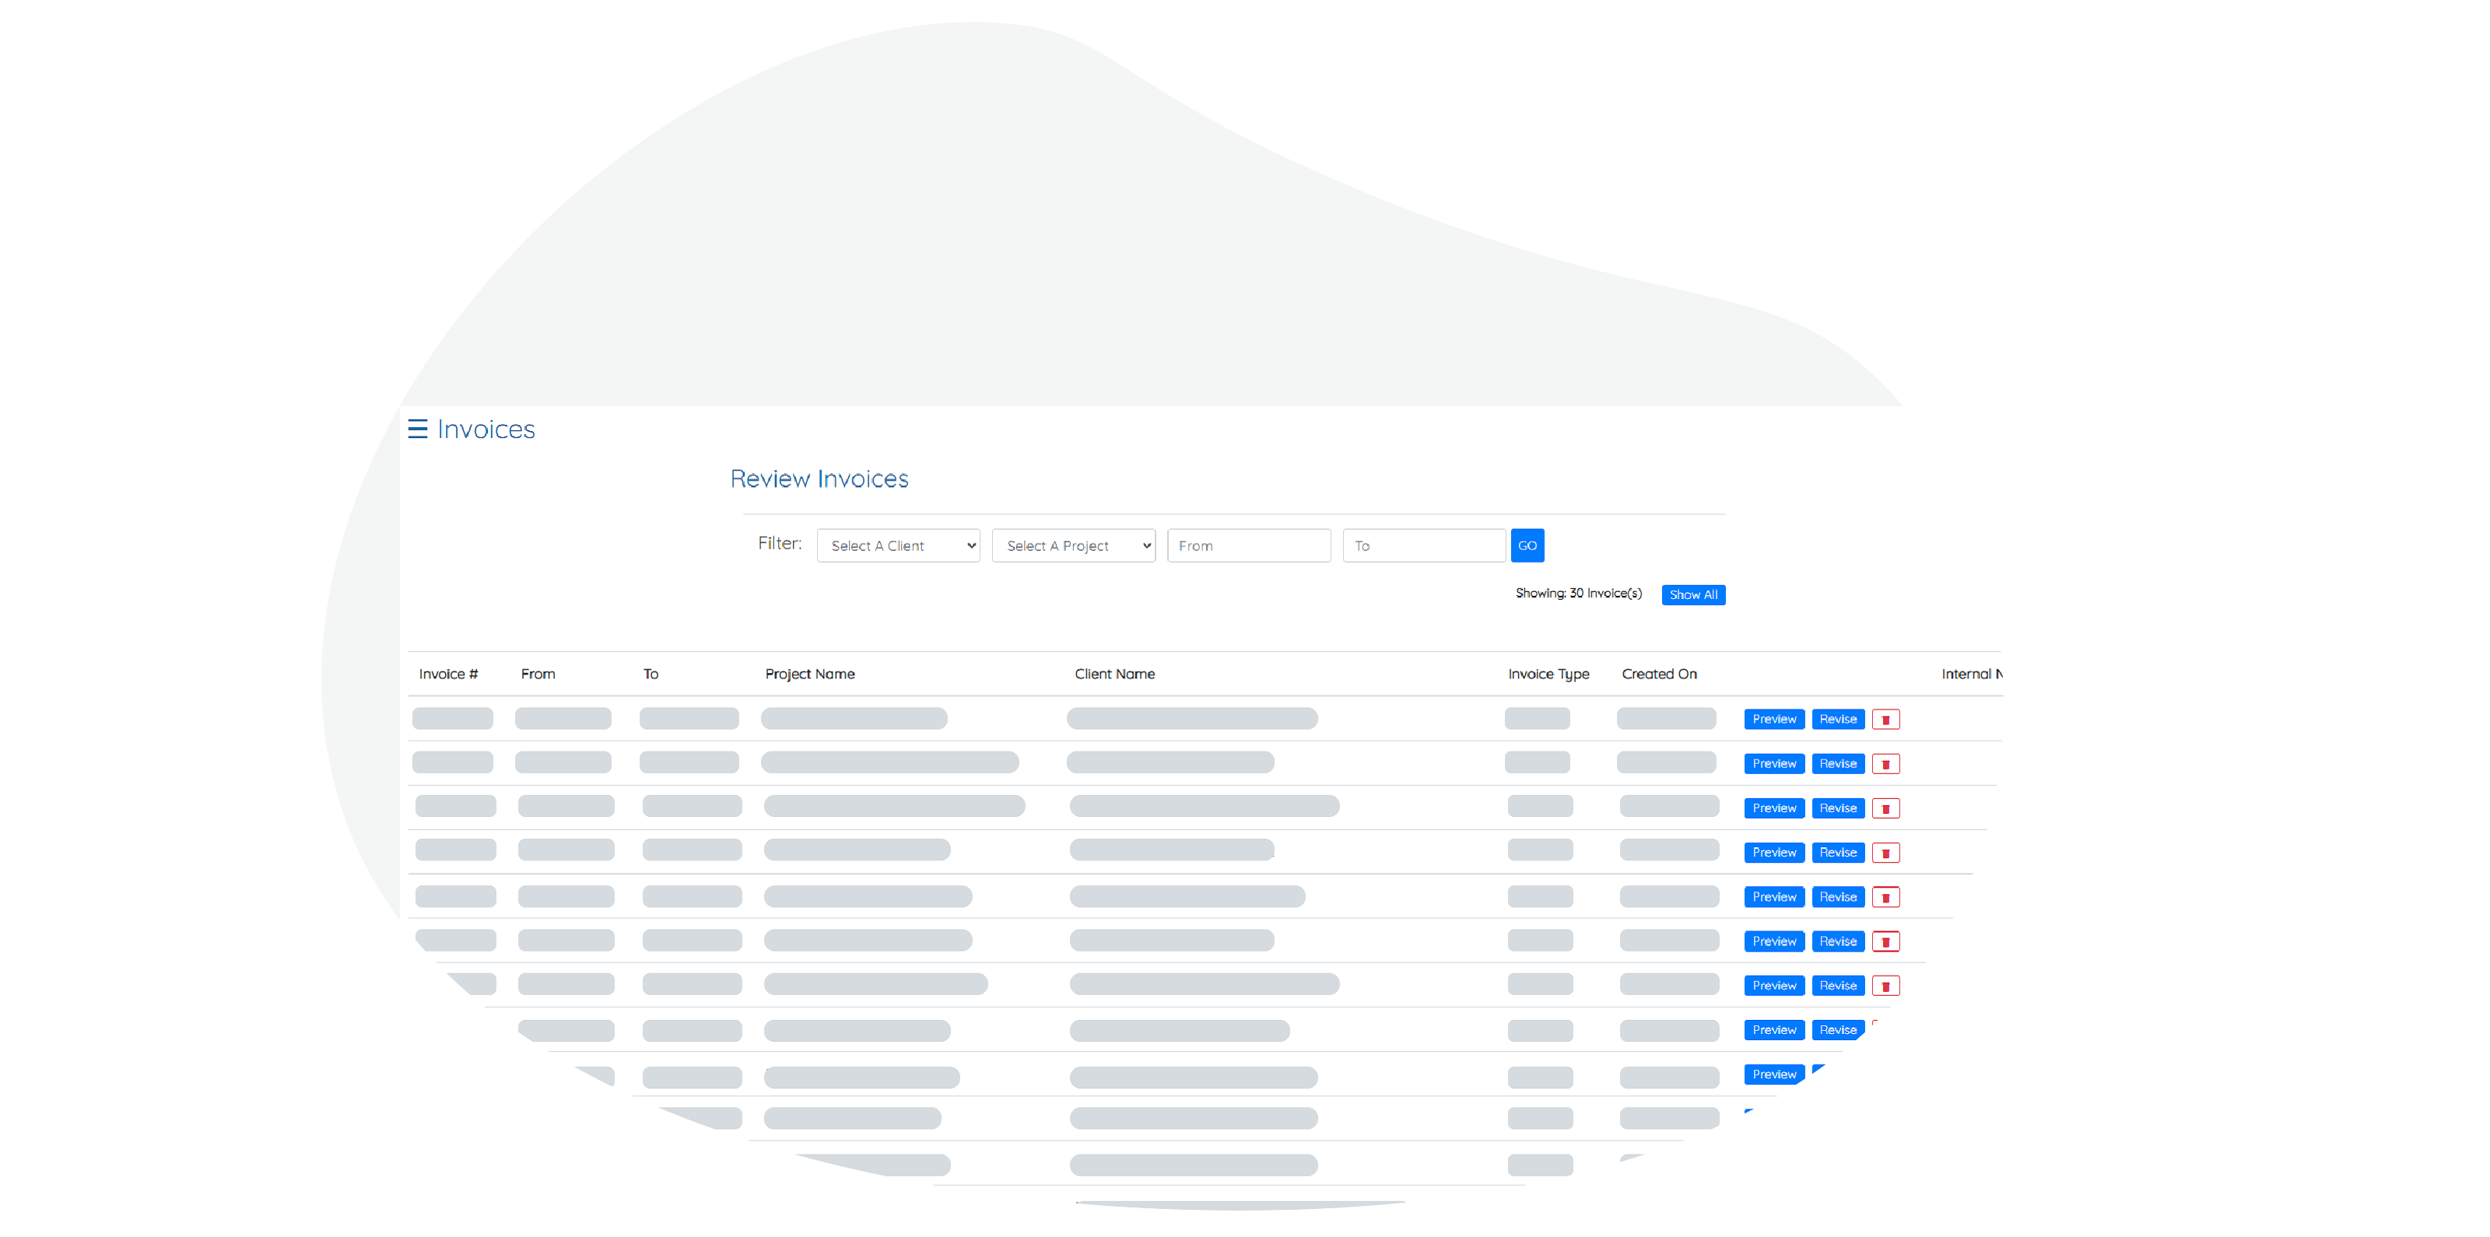The height and width of the screenshot is (1237, 2490).
Task: Open the Select A Client dropdown
Action: [898, 545]
